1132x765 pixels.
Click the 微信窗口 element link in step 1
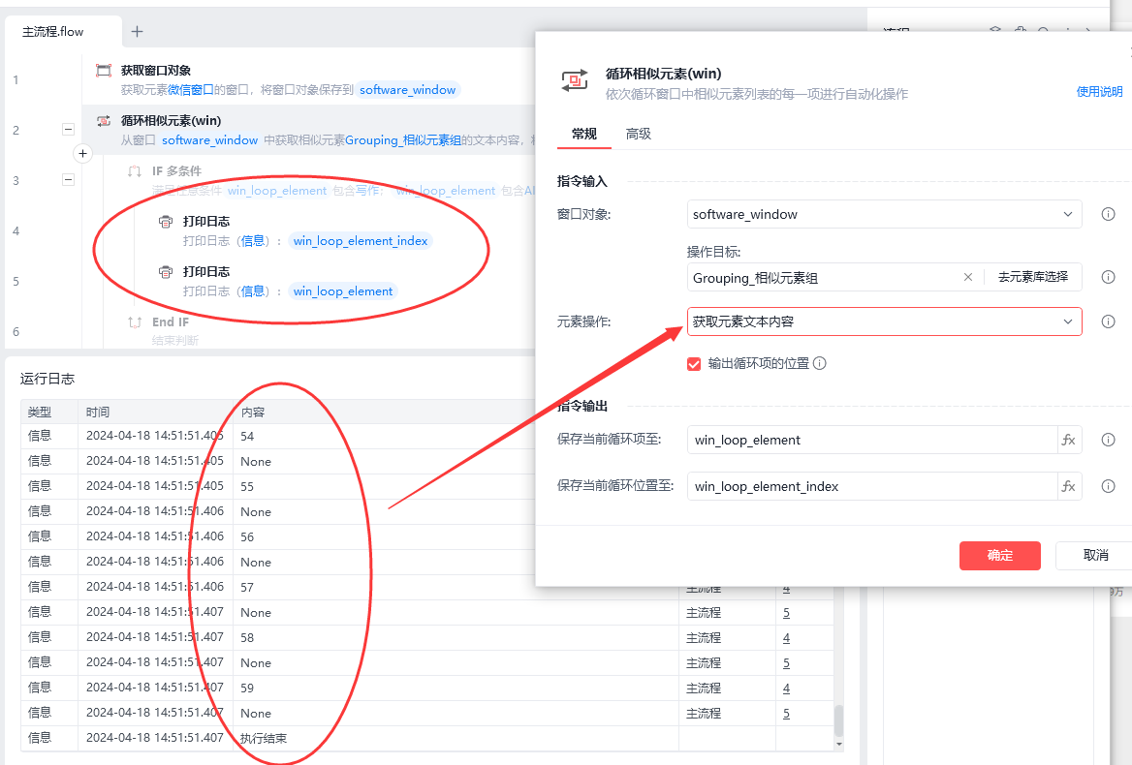[191, 90]
